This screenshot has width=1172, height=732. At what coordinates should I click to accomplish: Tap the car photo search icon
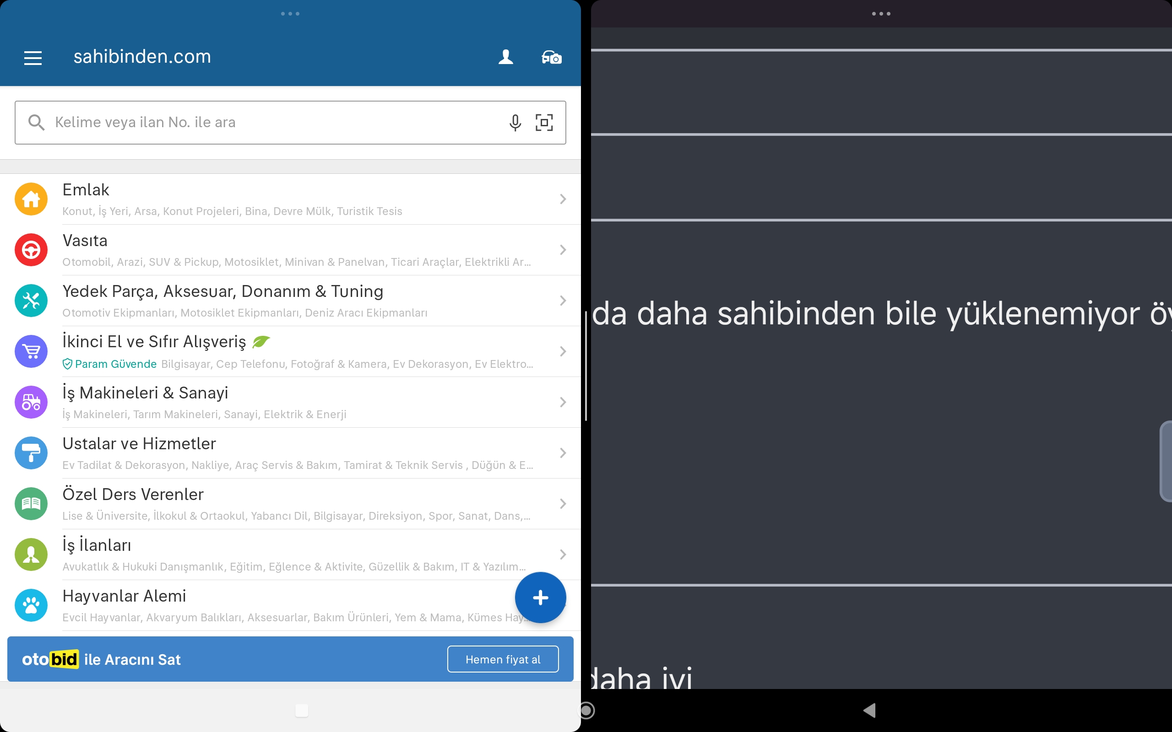[x=552, y=58]
